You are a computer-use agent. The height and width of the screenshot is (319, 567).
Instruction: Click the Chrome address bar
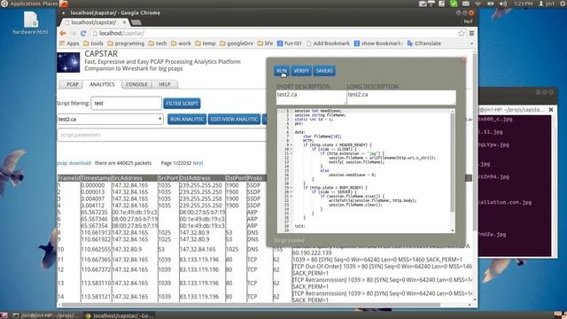(274, 34)
